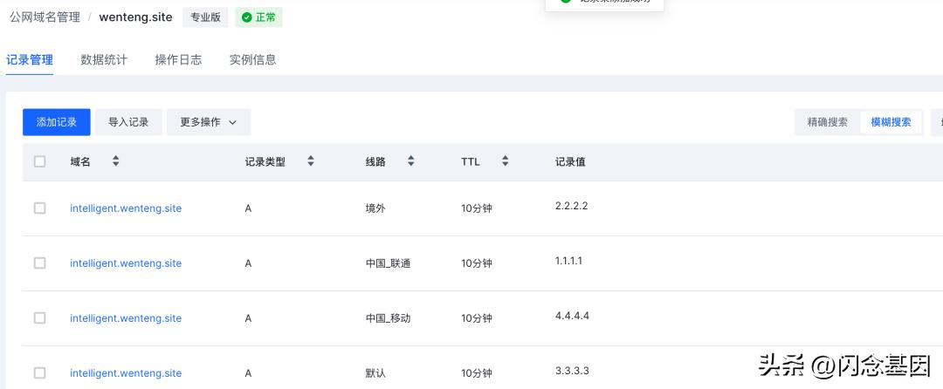The width and height of the screenshot is (943, 389).
Task: Click the green 正常 status icon
Action: [x=247, y=17]
